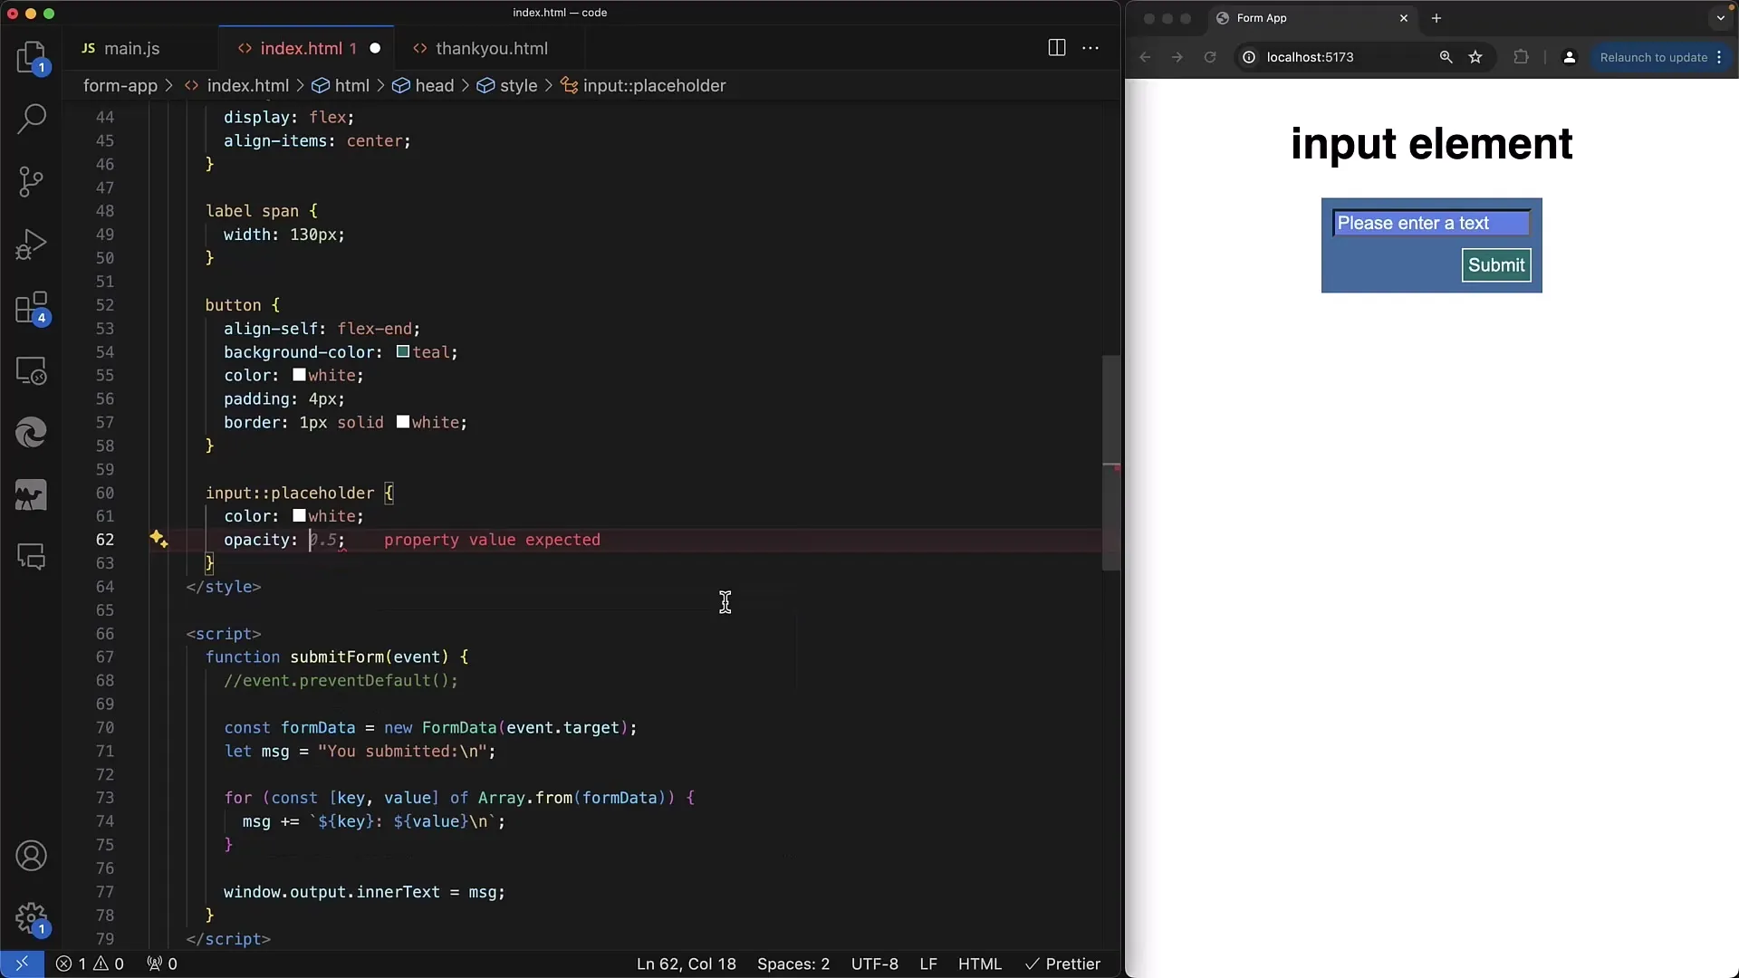The height and width of the screenshot is (978, 1739).
Task: Expand the head breadcrumb item
Action: point(434,85)
